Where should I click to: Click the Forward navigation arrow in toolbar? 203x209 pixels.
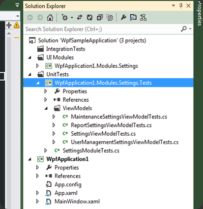coord(40,17)
